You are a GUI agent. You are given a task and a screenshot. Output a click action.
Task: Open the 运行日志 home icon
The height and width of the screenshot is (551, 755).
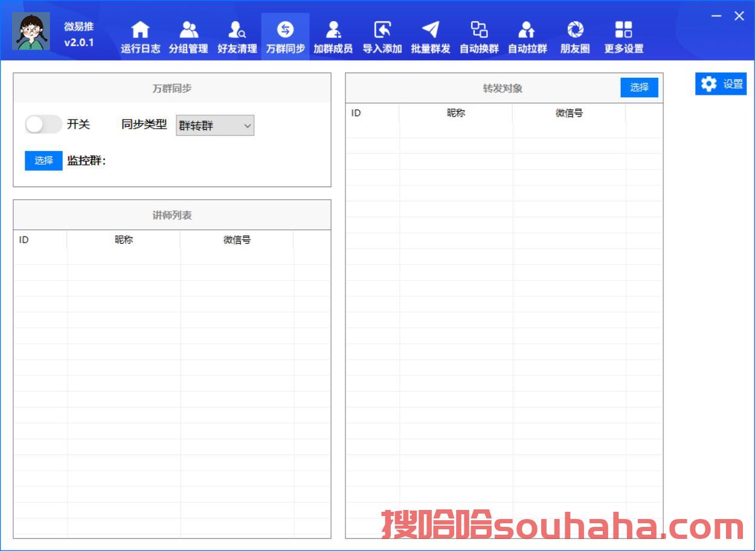[x=140, y=30]
